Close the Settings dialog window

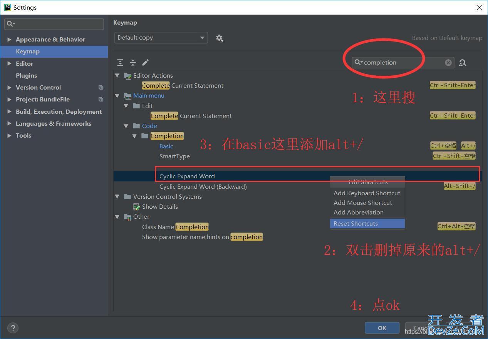pos(479,7)
